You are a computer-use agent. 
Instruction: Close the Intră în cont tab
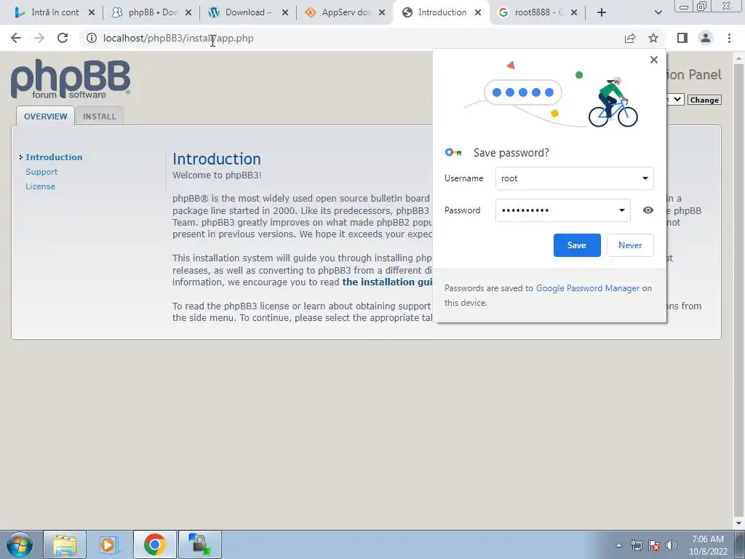click(92, 13)
